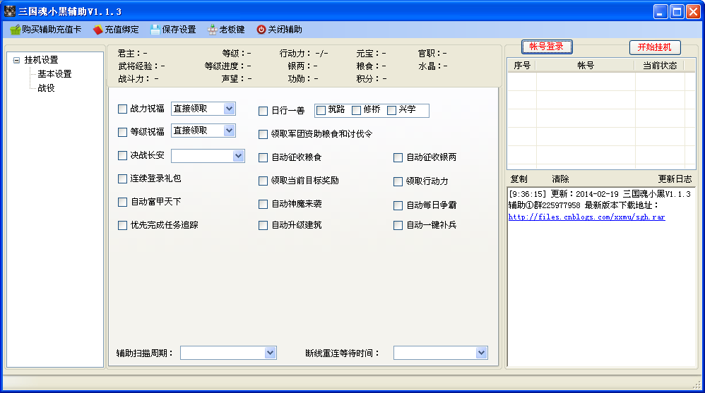Open 更新日志 link

tap(675, 179)
